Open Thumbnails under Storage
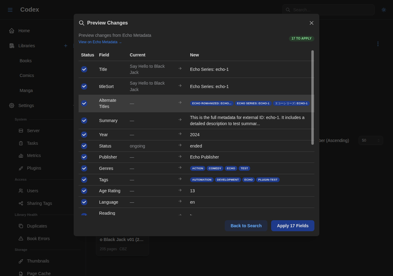Screen dimensions: 393x276 point(38,261)
